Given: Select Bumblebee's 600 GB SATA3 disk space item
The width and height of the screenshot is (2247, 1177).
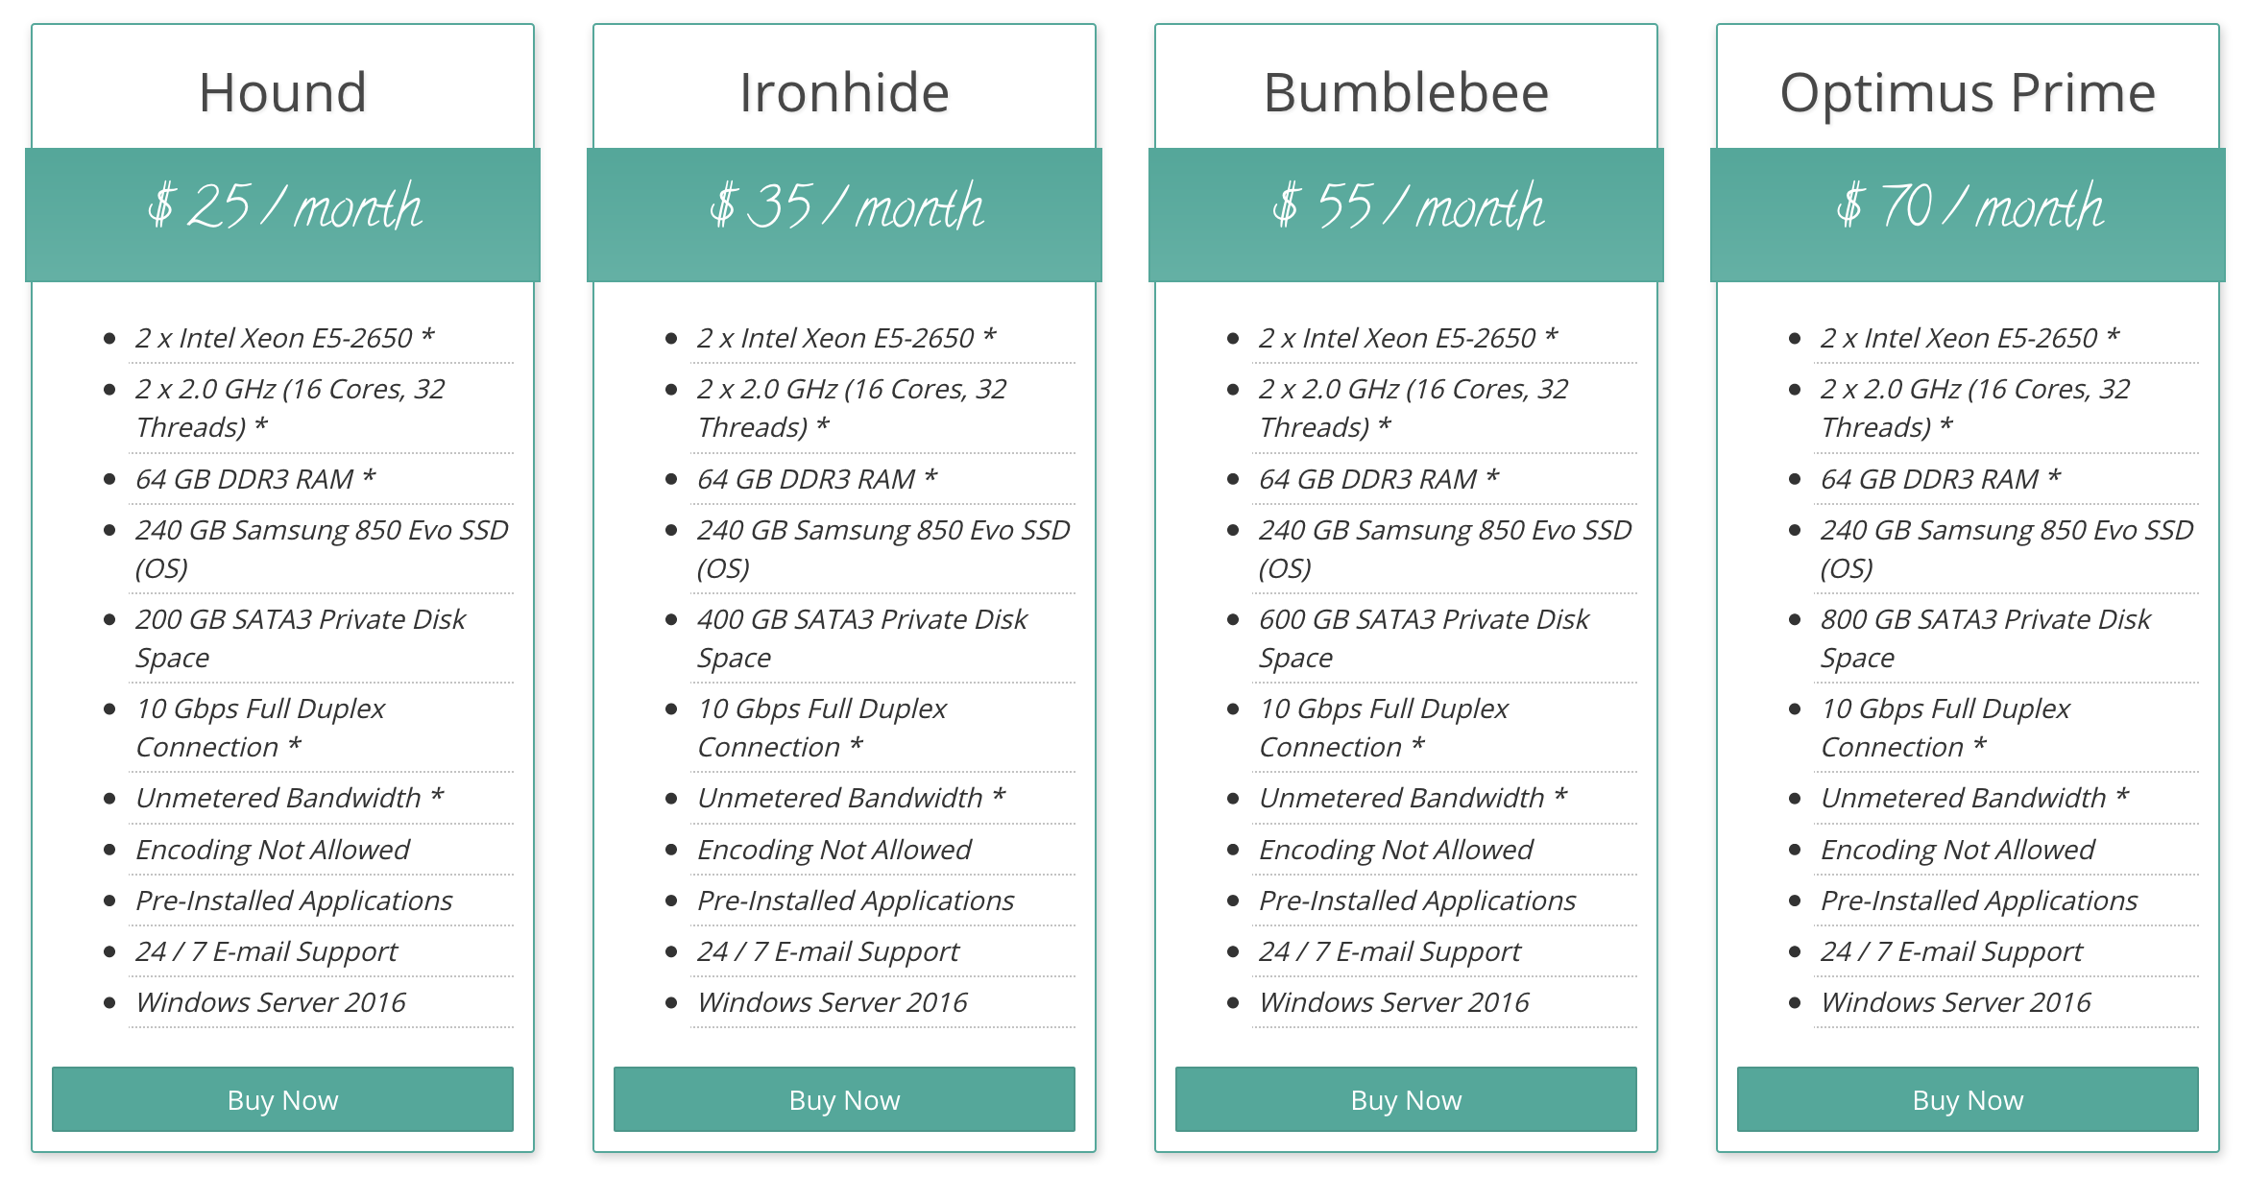Looking at the screenshot, I should 1423,637.
